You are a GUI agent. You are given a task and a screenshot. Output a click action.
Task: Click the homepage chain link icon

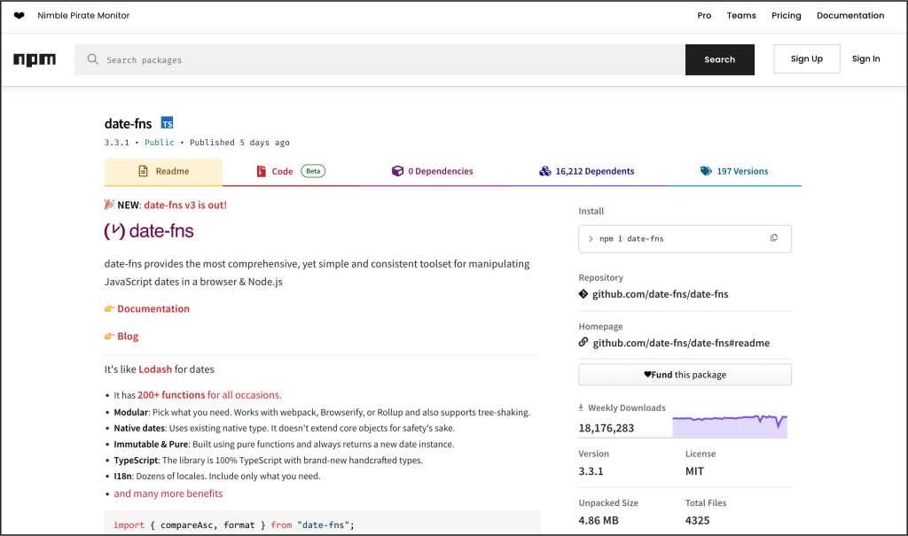pyautogui.click(x=583, y=342)
